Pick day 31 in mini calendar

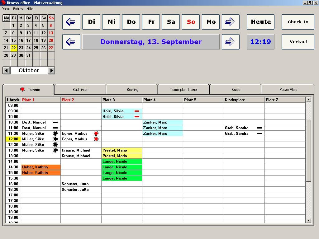(28, 55)
